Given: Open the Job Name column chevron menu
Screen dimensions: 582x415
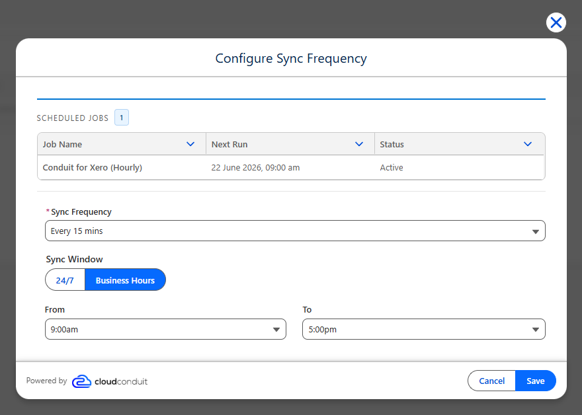Looking at the screenshot, I should click(190, 144).
